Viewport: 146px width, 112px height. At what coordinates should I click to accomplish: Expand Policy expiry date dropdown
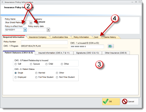pyautogui.click(x=48, y=30)
